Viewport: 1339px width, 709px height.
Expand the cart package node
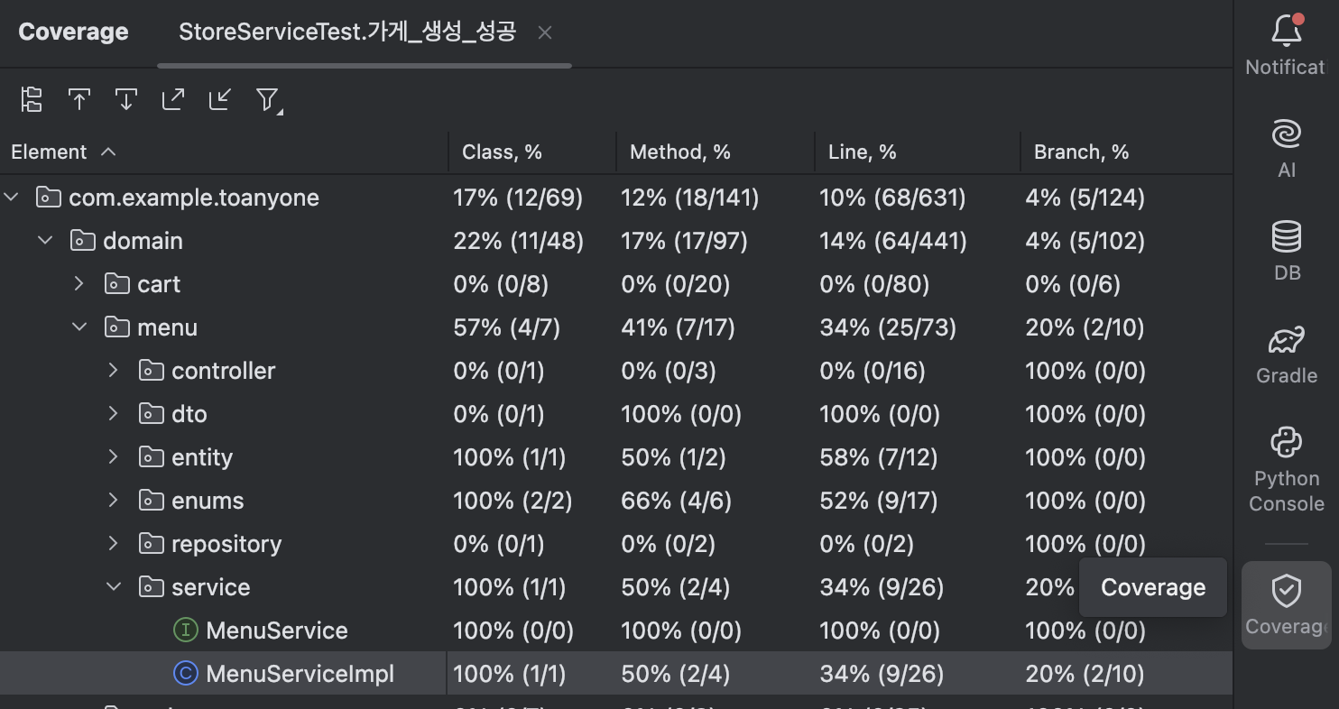coord(79,283)
